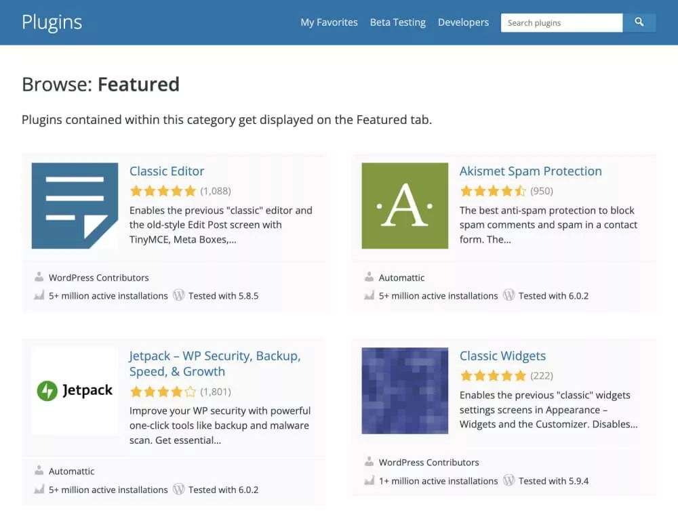The height and width of the screenshot is (527, 678).
Task: Click WordPress logo beside Akismet's Tested with 6.0.2
Action: click(509, 295)
